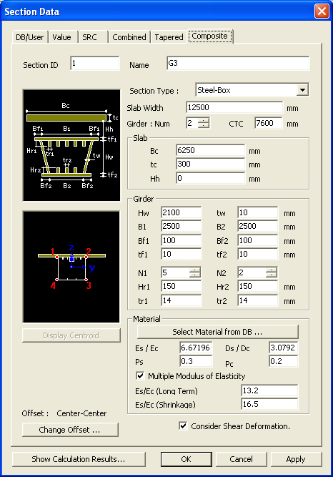Decrement the N2 stiffener count
Viewport: 333px width, 477px height.
coord(271,275)
